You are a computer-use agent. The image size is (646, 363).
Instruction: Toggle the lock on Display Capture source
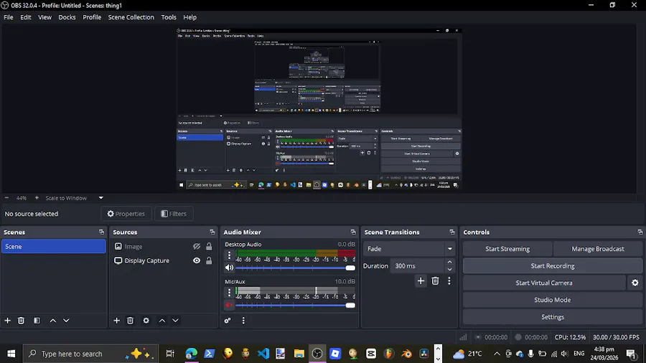click(209, 260)
